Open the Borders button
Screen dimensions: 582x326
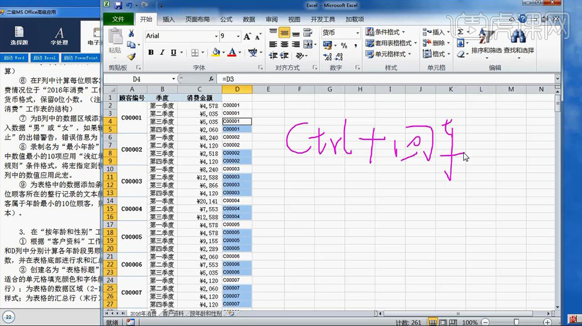(195, 52)
